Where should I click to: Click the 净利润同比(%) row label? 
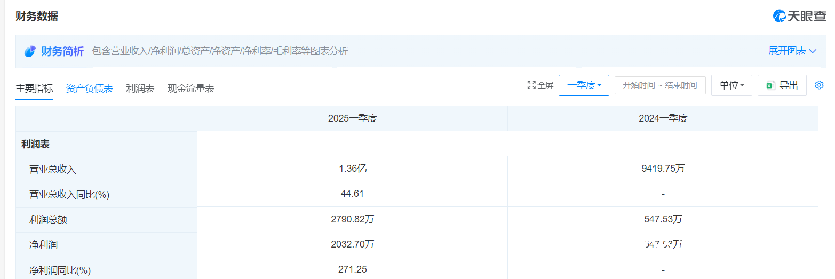tap(60, 270)
